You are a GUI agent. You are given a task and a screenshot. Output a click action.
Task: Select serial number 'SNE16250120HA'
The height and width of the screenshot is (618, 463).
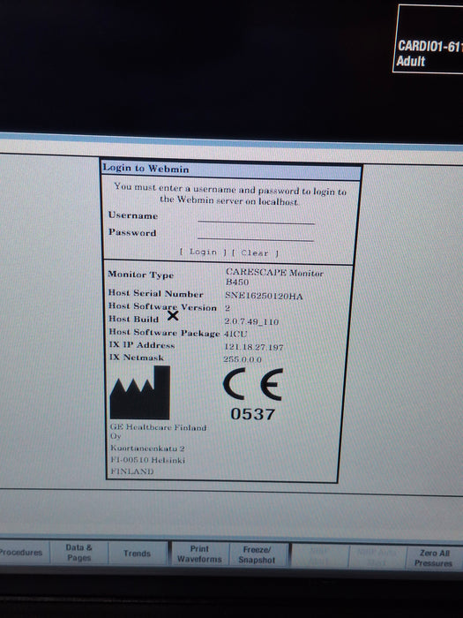click(x=264, y=296)
